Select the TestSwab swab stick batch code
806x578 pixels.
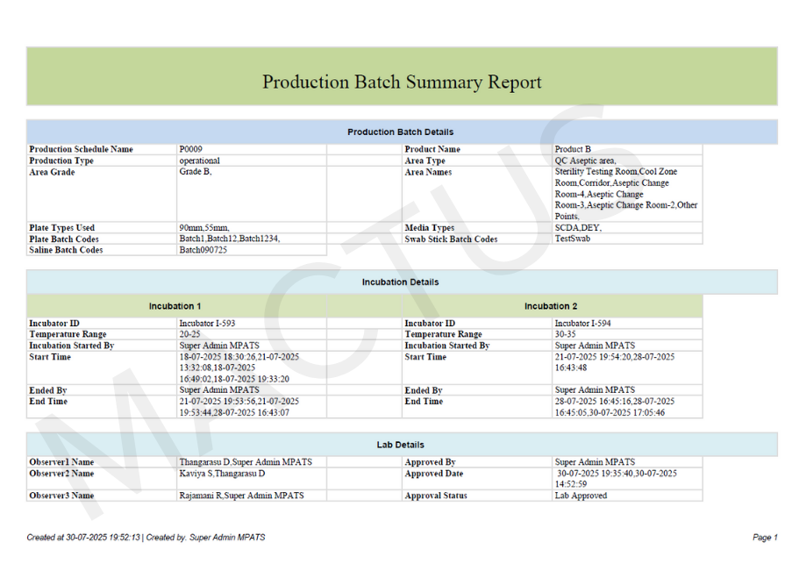573,239
